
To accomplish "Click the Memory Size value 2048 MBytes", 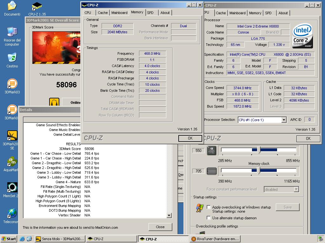I will 117,32.
